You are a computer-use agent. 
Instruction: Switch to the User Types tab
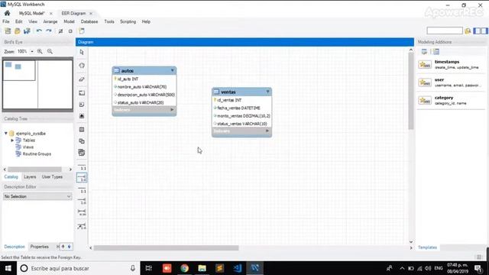(52, 176)
